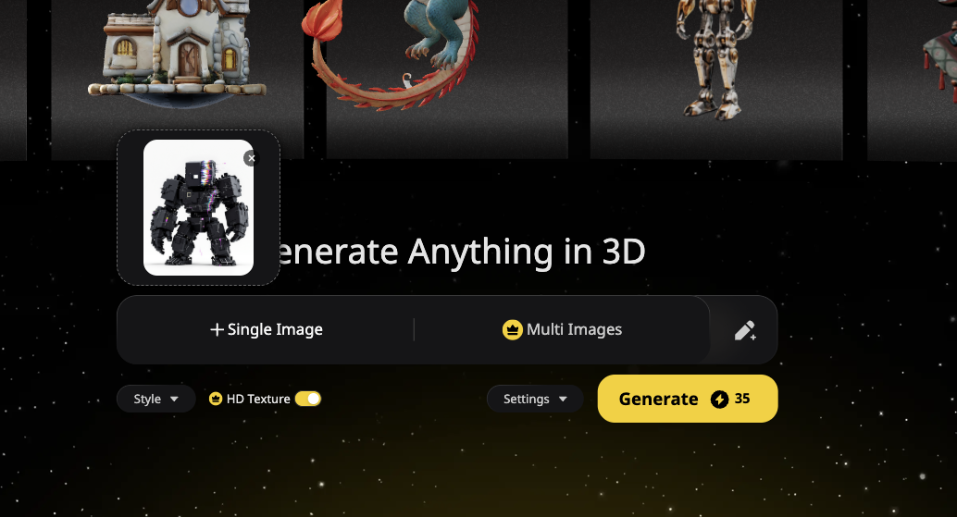This screenshot has height=517, width=957.
Task: Select the uploaded black robot thumbnail
Action: (x=198, y=208)
